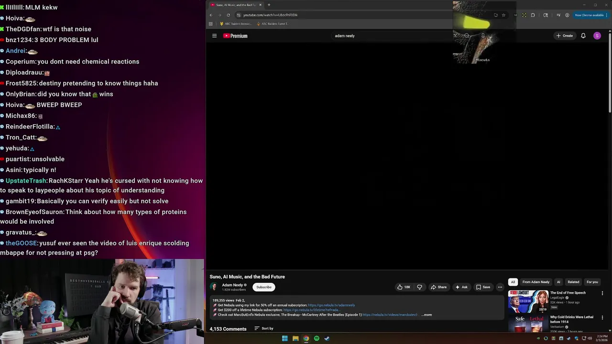This screenshot has height=344, width=612.
Task: Expand the description with ...more
Action: (426, 315)
